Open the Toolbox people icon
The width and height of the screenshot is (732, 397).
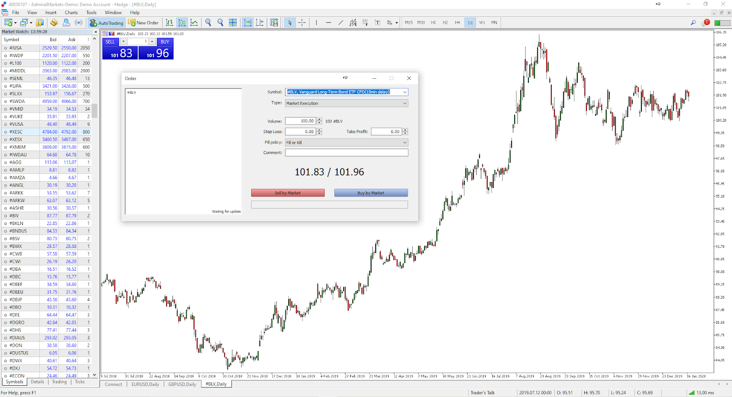point(66,22)
